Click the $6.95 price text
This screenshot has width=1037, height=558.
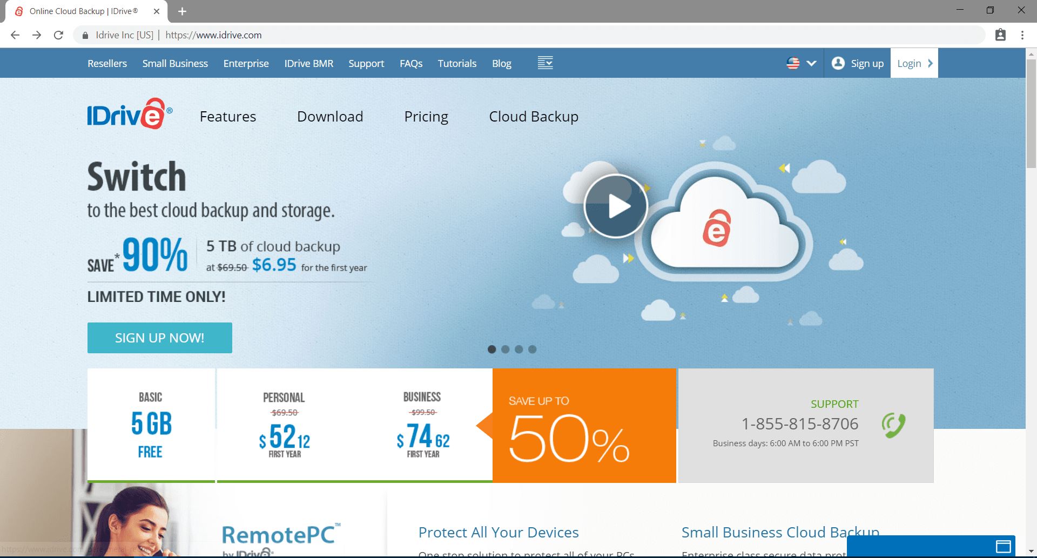point(274,265)
